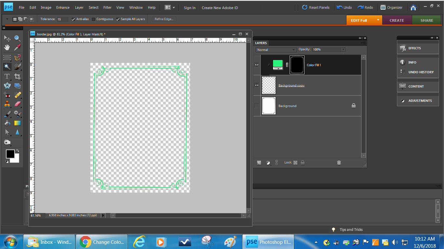444x249 pixels.
Task: Open the Layer menu
Action: tap(79, 7)
